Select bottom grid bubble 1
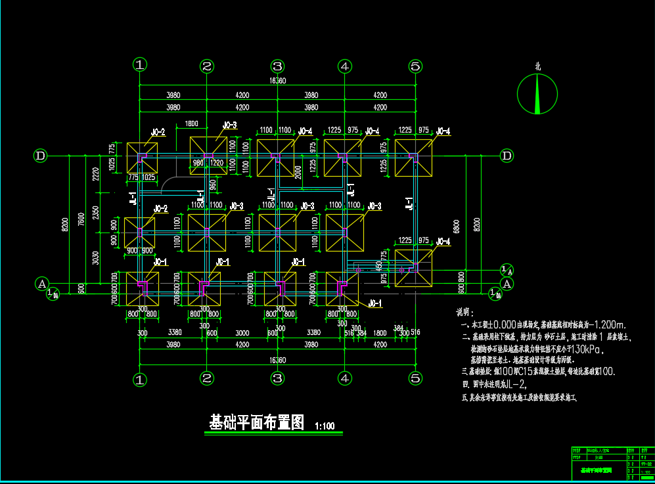 click(x=140, y=380)
